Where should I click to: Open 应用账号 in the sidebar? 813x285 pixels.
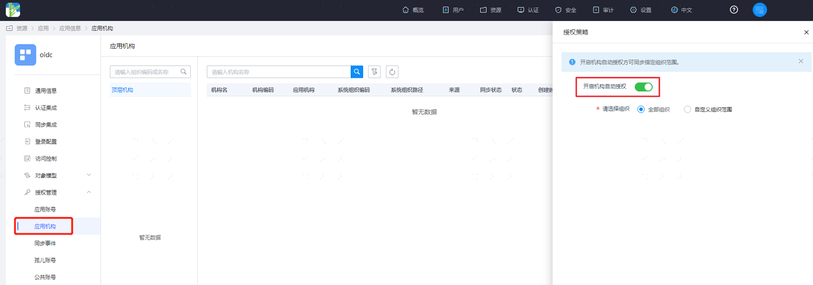click(x=45, y=209)
